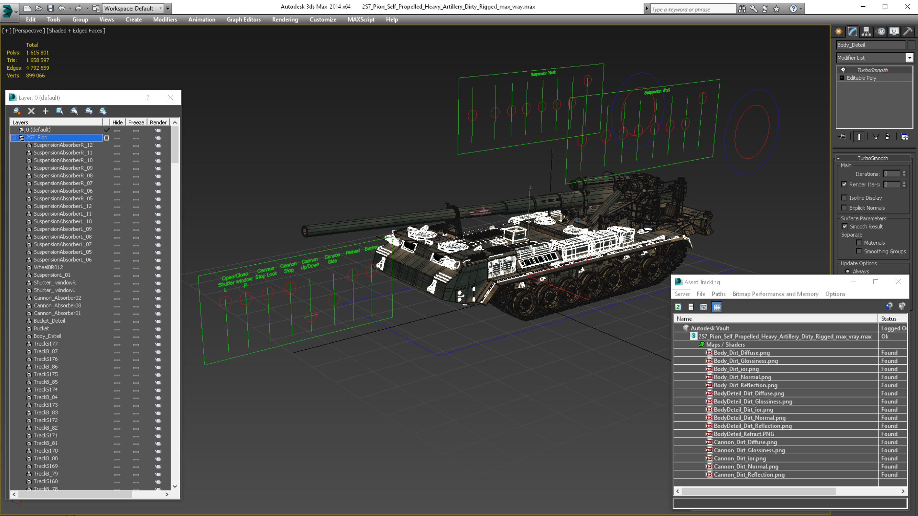The image size is (918, 516).
Task: Expand the Editable Poly stack entry
Action: [x=842, y=78]
